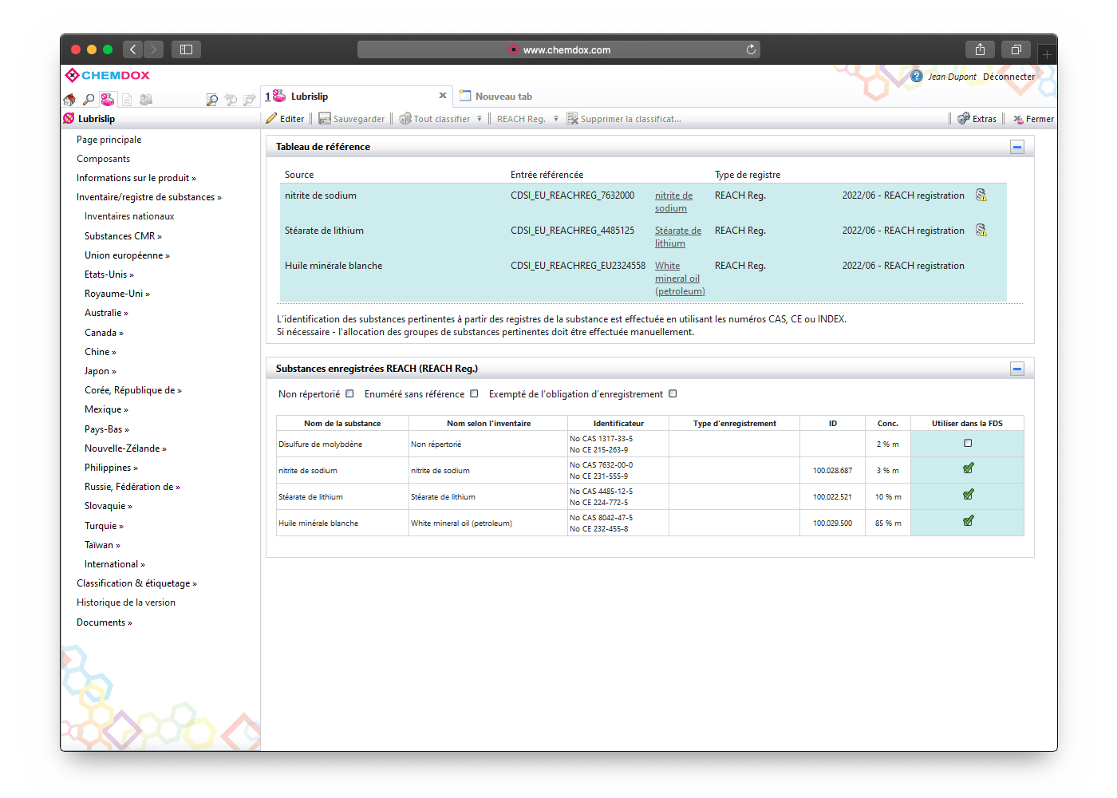Open Page principale in the sidebar
Screen dimensions: 1117x798
point(109,140)
